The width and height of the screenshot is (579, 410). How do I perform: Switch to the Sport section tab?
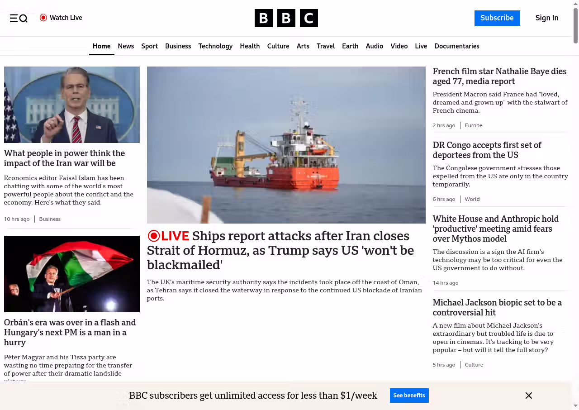(x=149, y=46)
